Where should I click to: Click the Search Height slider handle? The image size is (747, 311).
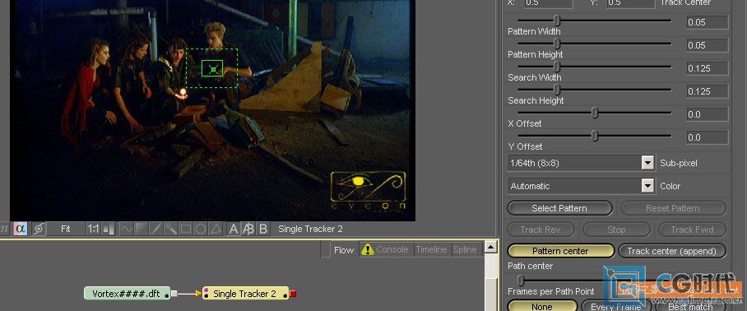click(556, 90)
